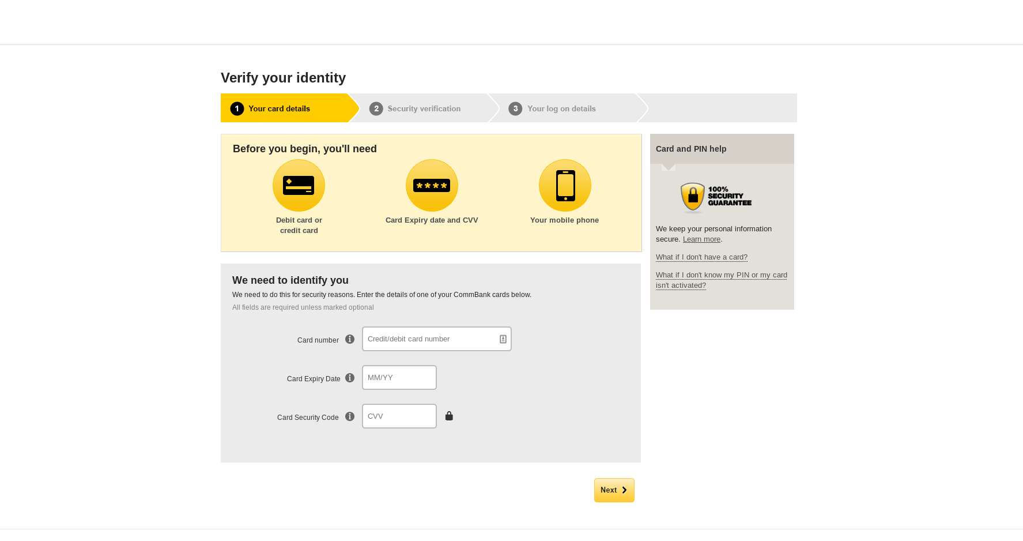The height and width of the screenshot is (541, 1023).
Task: Click the mobile phone icon
Action: [564, 185]
